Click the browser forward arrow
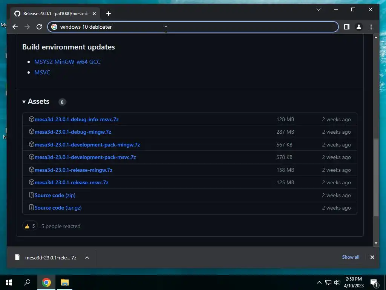Image resolution: width=386 pixels, height=290 pixels. tap(27, 27)
